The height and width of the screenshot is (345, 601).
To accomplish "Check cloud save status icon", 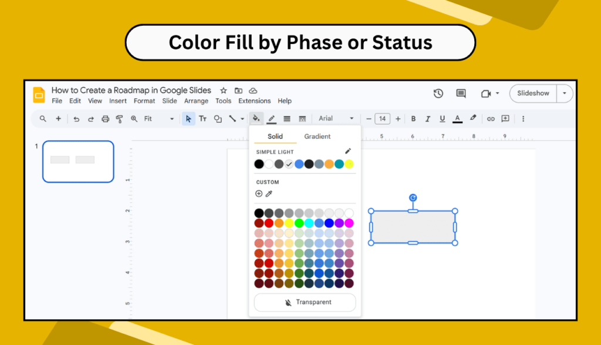I will pos(253,91).
